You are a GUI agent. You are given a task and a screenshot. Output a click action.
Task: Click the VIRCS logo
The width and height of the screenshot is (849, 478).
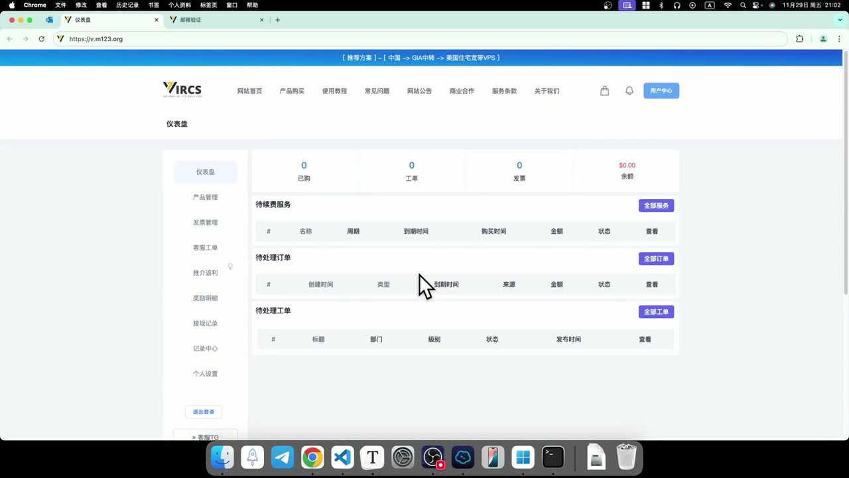point(182,89)
